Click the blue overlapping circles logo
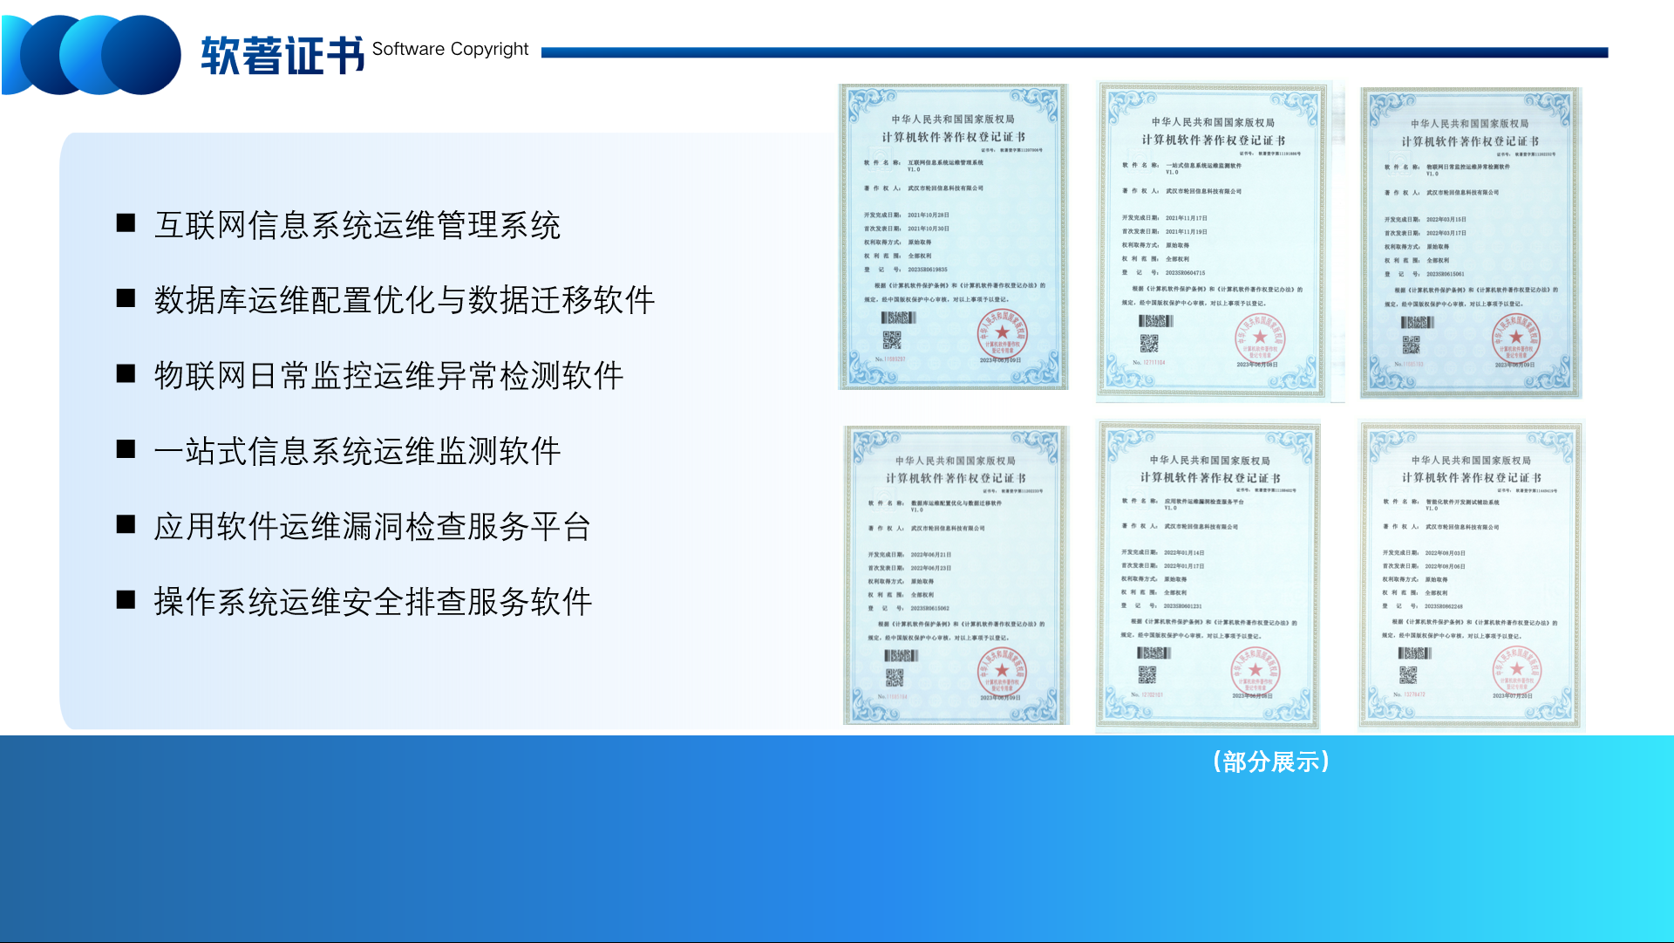 point(92,54)
